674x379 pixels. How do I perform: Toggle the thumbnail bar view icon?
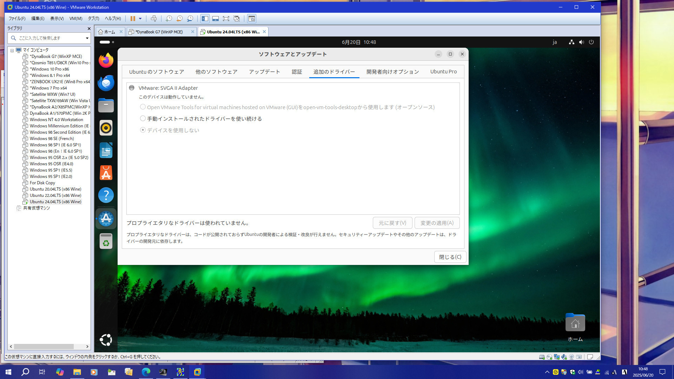216,19
